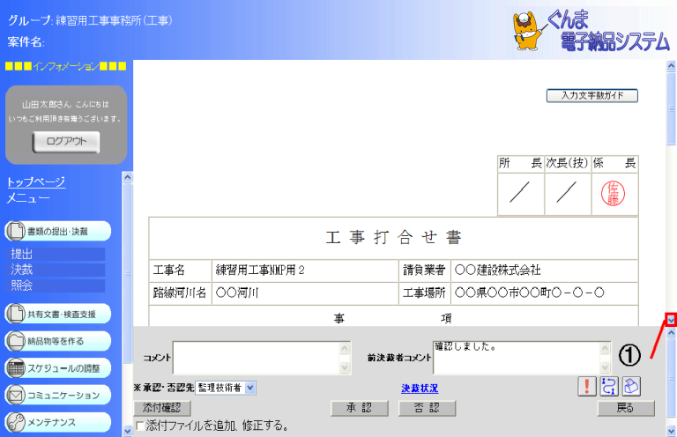The width and height of the screenshot is (677, 437).
Task: Click the 工事名 label cell
Action: click(x=181, y=270)
